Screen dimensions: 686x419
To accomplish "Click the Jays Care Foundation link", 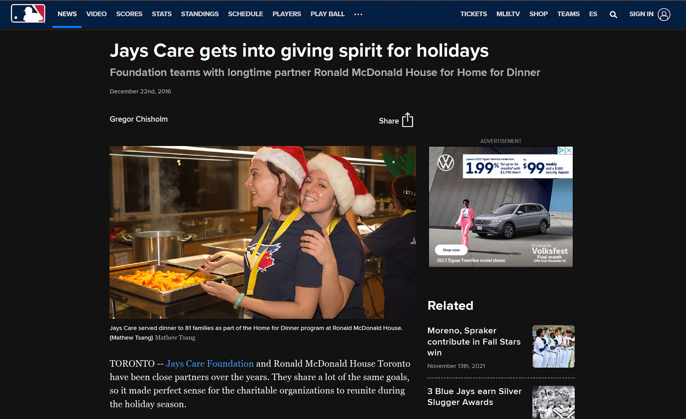I will [x=210, y=364].
